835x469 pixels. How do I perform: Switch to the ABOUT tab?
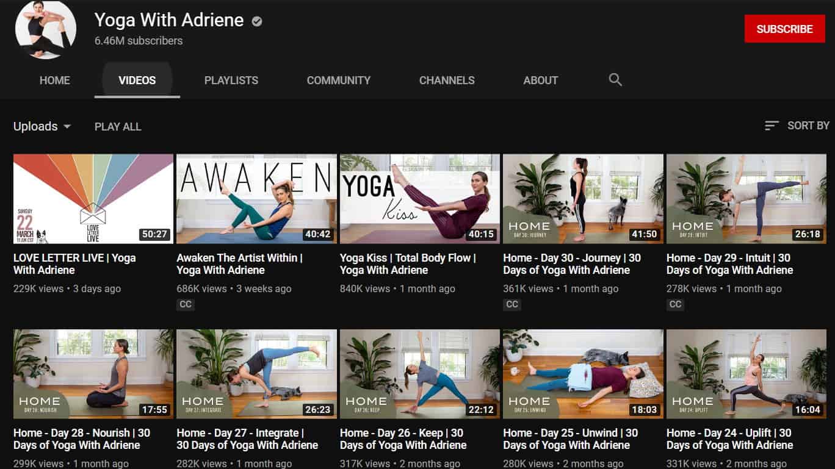click(x=541, y=80)
